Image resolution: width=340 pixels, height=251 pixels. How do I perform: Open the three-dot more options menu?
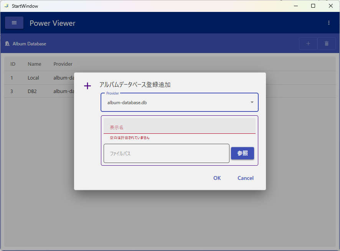coord(329,23)
